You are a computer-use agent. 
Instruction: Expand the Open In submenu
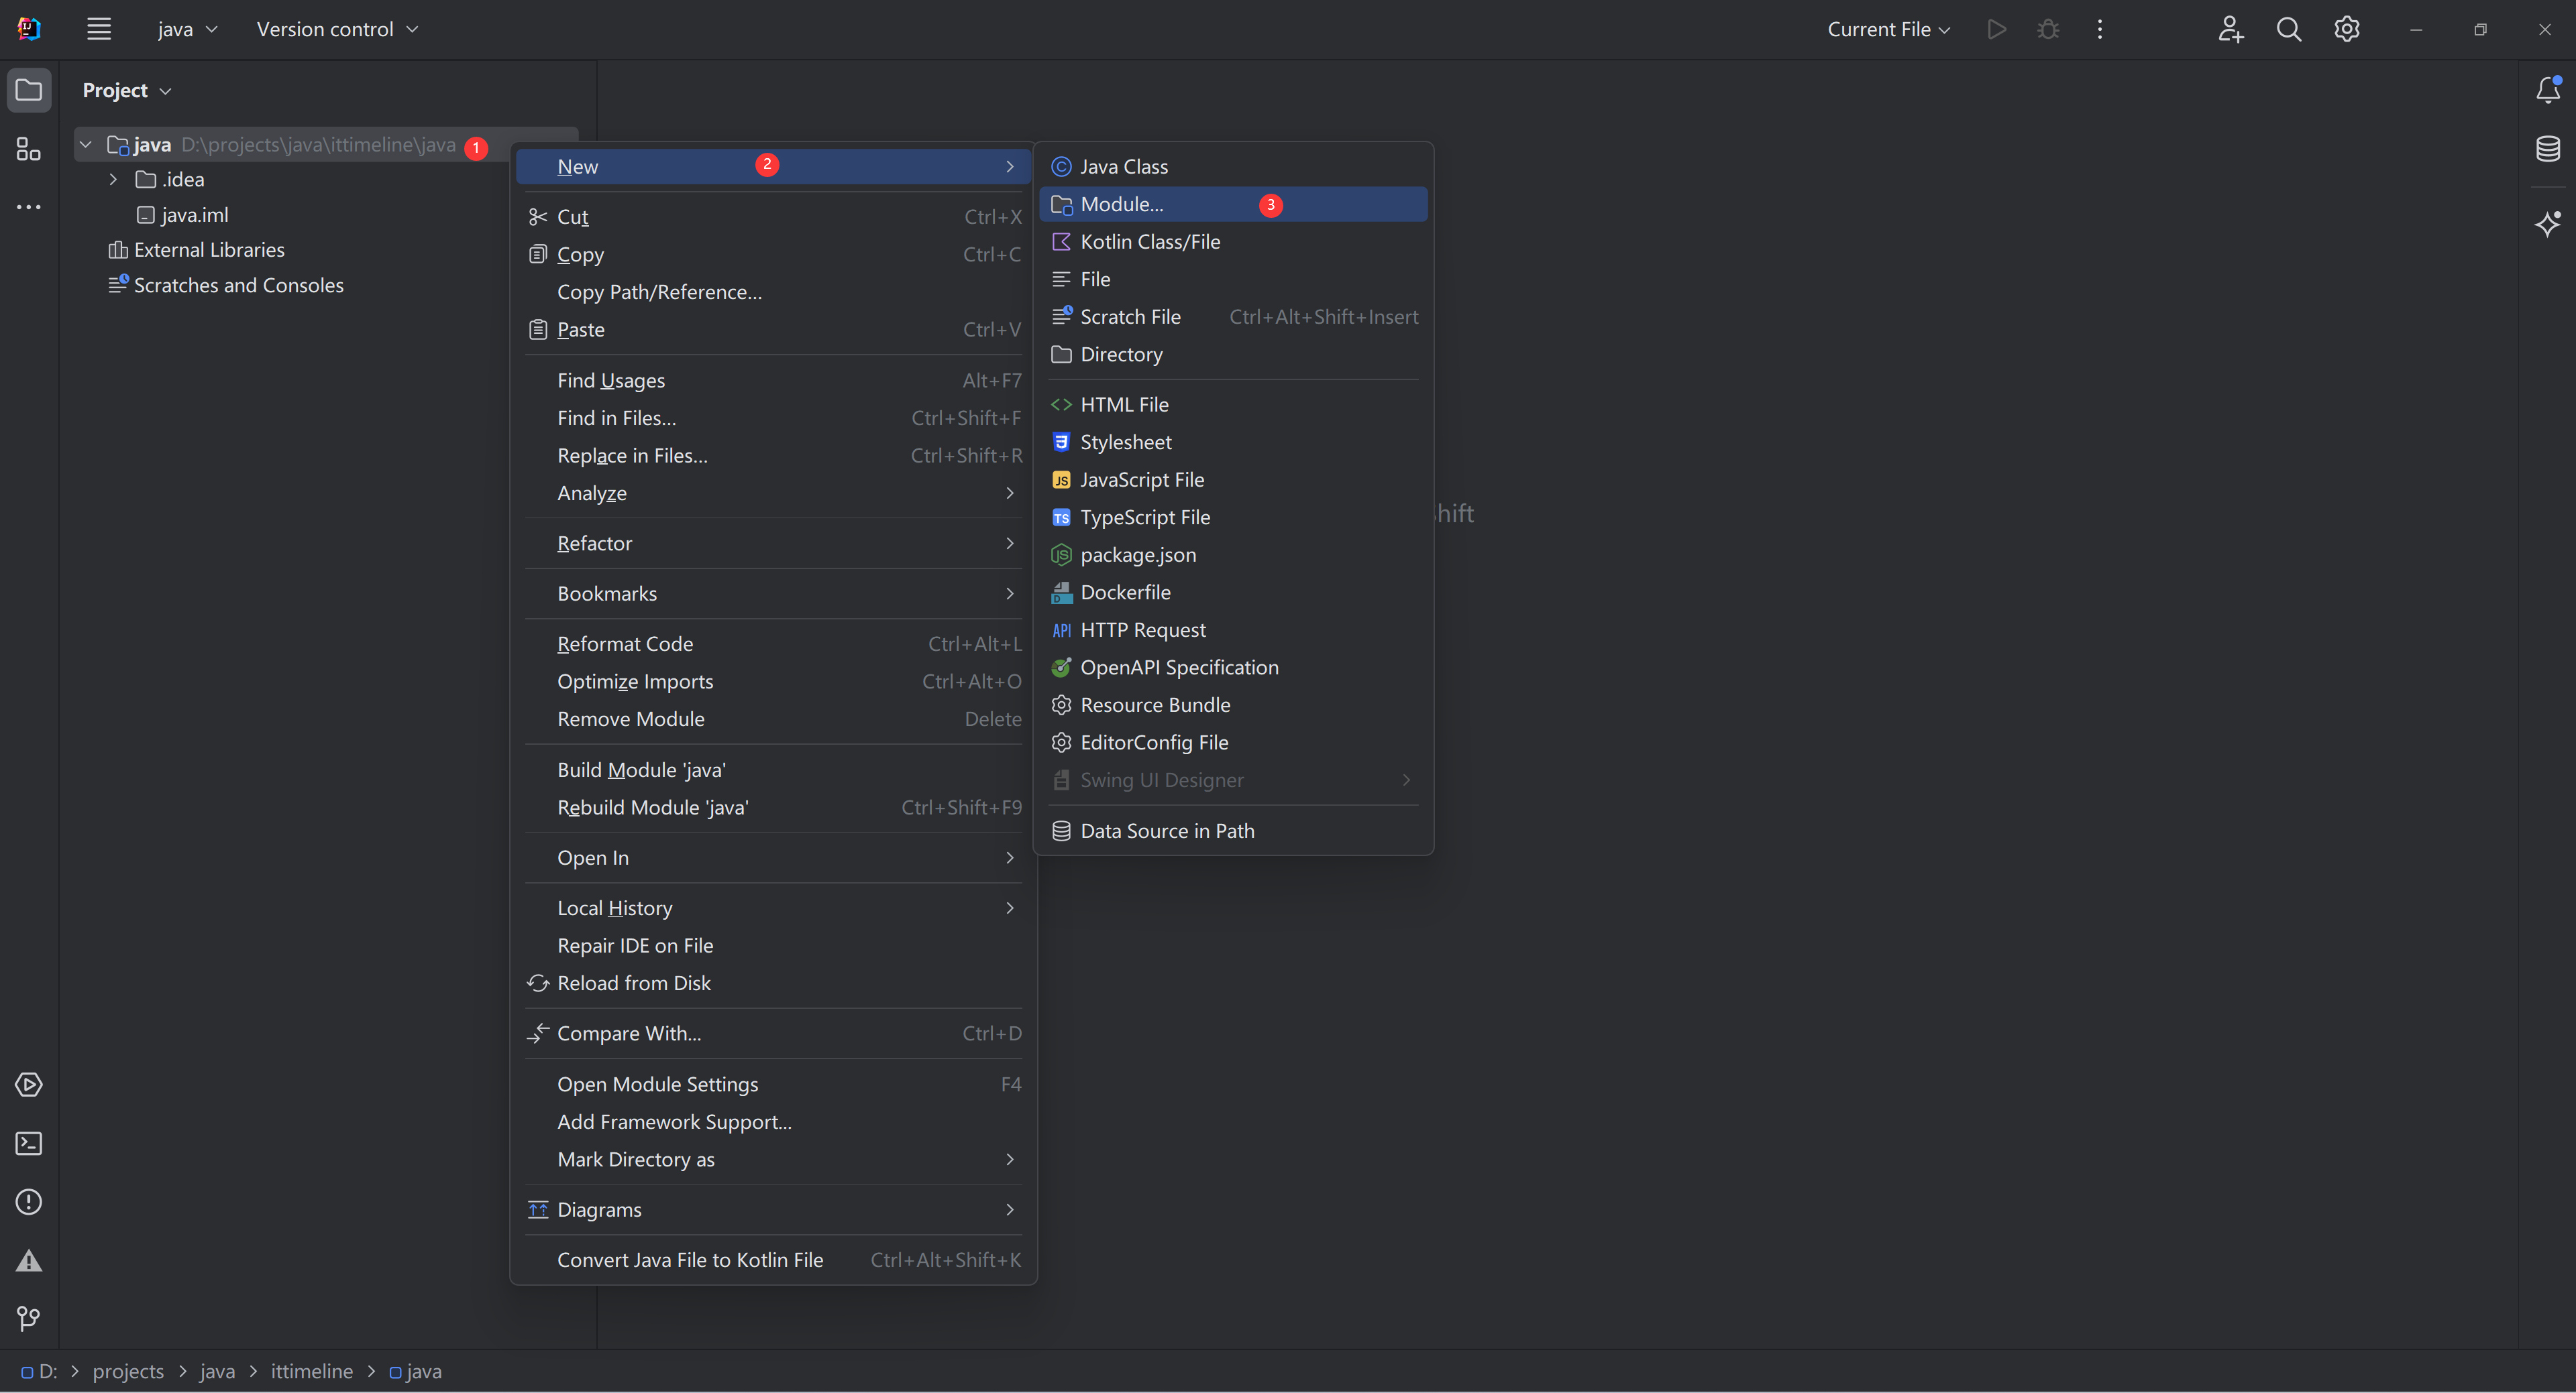pos(773,857)
